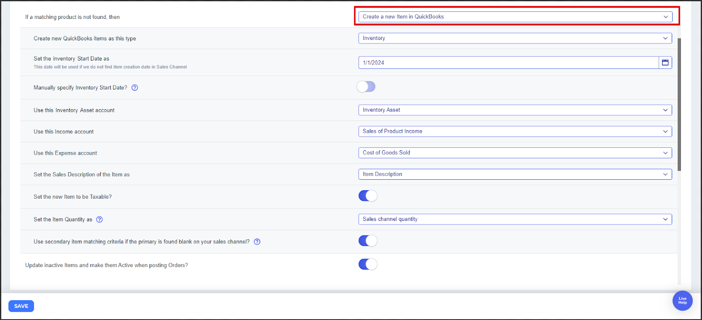702x320 pixels.
Task: Click the Use this Income account label
Action: [64, 132]
